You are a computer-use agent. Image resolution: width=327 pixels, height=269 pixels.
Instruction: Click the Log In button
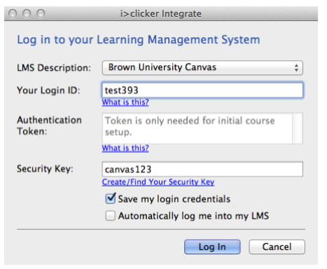pos(212,247)
